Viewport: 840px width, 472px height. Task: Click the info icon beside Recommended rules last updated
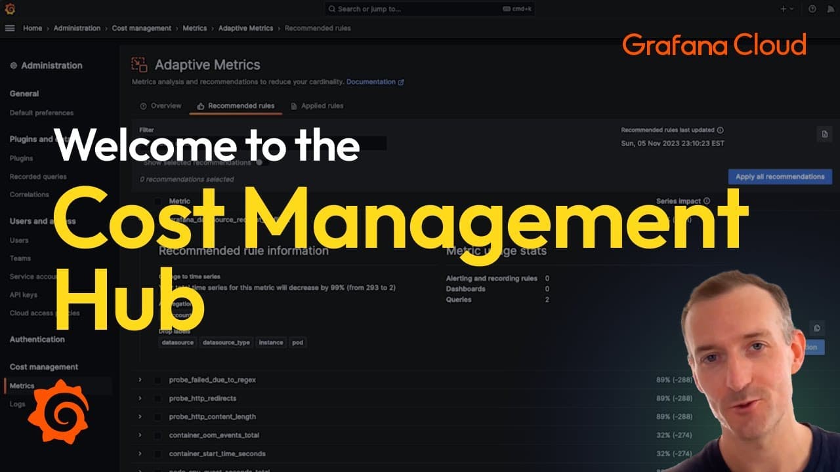[x=721, y=130]
